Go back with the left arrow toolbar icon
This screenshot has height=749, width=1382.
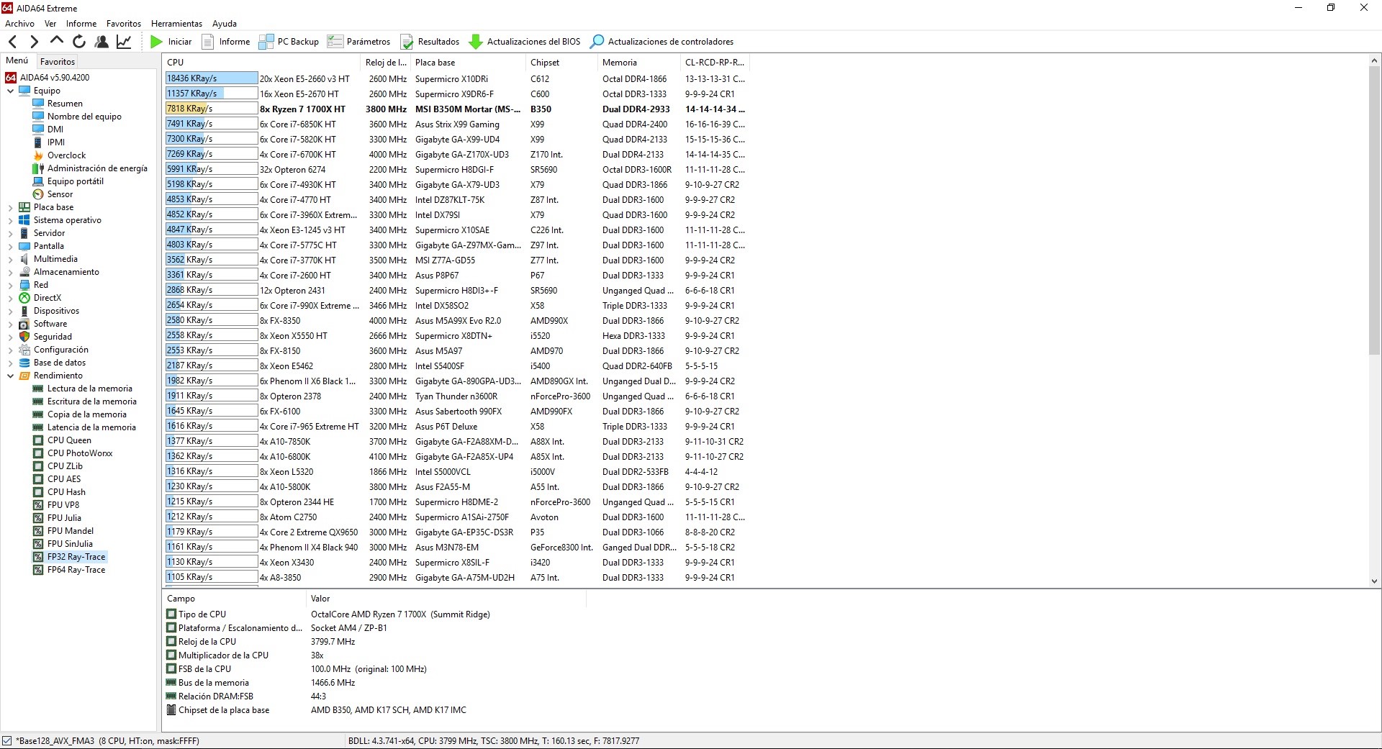point(12,42)
